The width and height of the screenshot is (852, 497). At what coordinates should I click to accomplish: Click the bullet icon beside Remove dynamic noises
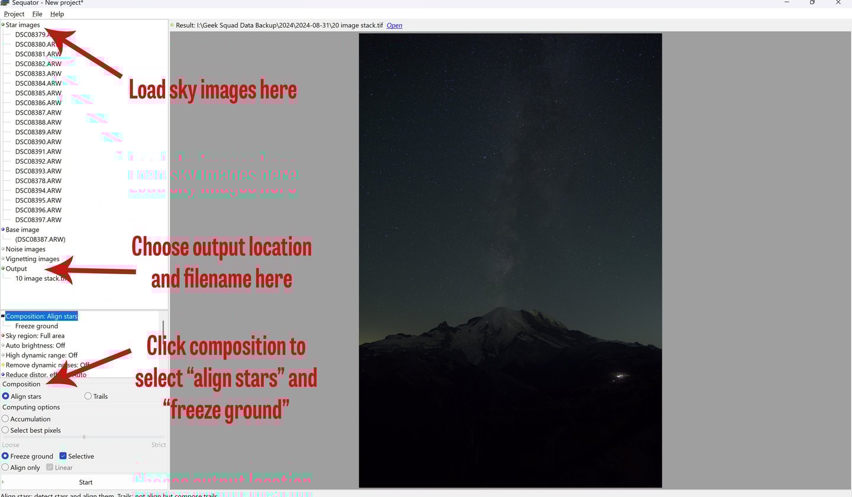[3, 365]
